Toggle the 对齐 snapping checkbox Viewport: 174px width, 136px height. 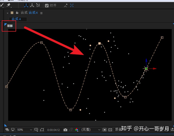point(47,6)
